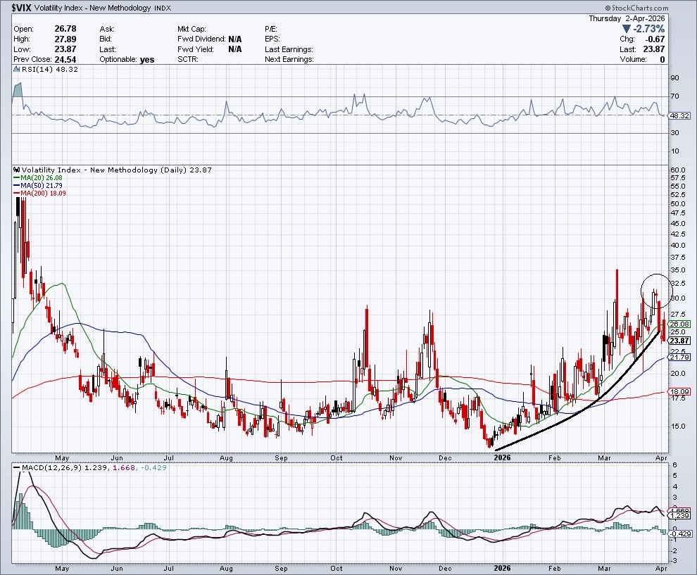Click the 23.87 last price tag
Viewport: 697px width, 575px height.
tap(679, 340)
